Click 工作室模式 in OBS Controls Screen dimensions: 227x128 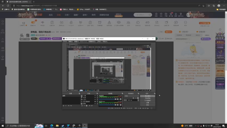tap(148, 100)
